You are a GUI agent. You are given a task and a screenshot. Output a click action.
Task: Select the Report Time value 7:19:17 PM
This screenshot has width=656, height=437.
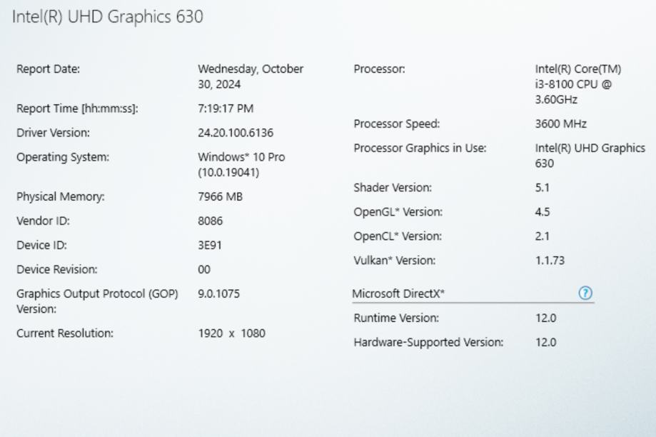226,109
